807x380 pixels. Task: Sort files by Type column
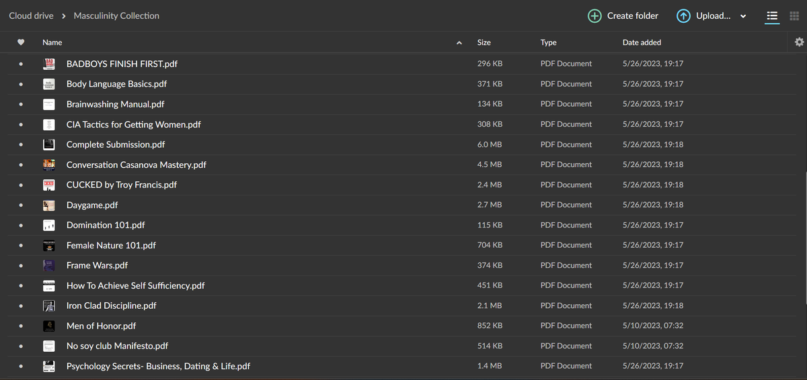[548, 42]
